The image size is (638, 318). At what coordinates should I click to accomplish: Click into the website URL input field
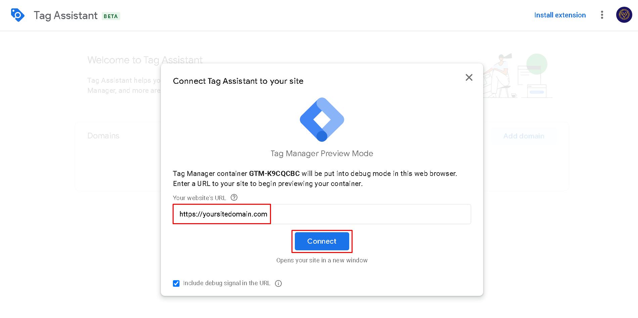(322, 214)
